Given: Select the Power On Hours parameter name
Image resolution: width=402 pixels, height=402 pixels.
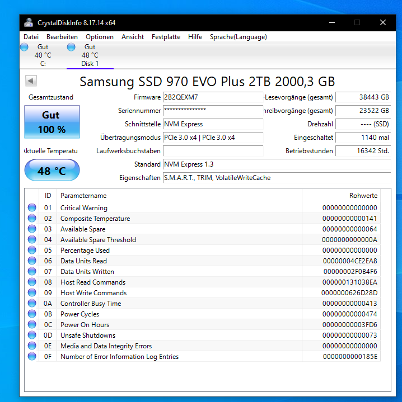Looking at the screenshot, I should [x=85, y=325].
